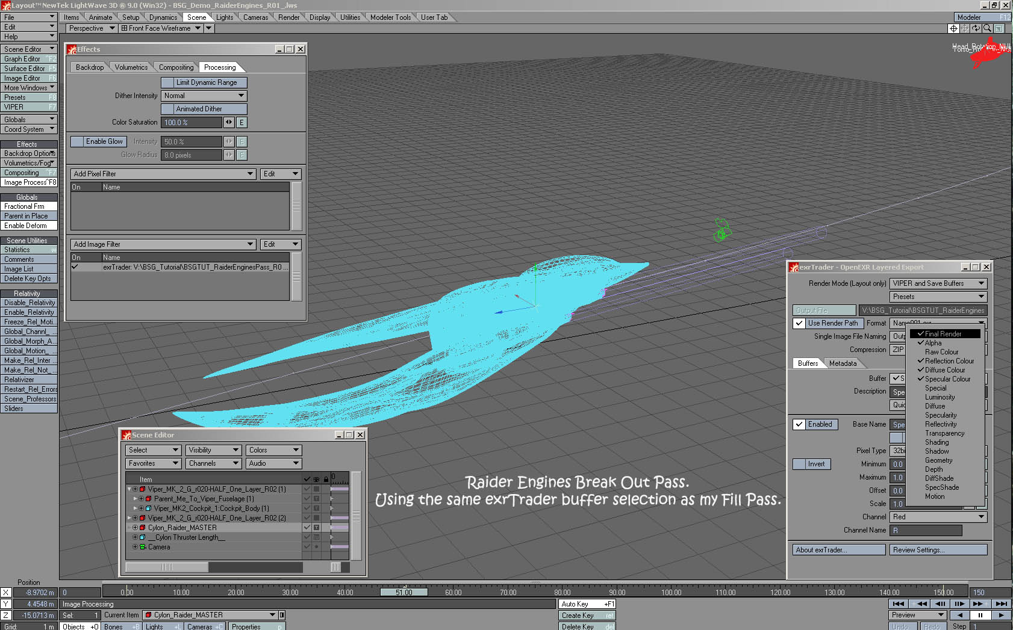
Task: Click the Glow Radius mini-slider arrows
Action: click(229, 155)
